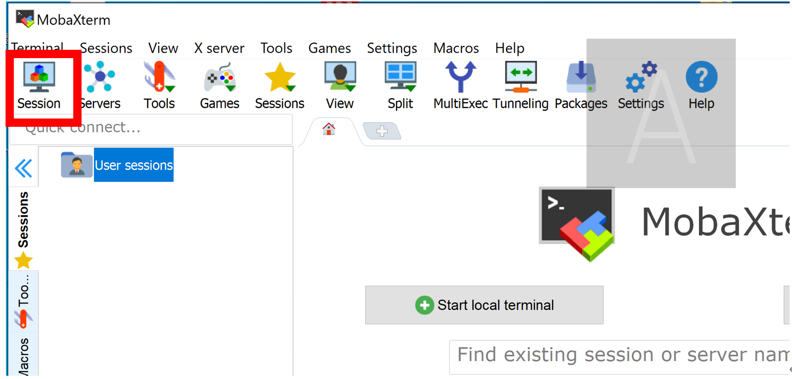Viewport: 792px width, 379px height.
Task: Collapse sidebar with double-chevron arrow
Action: tap(23, 168)
